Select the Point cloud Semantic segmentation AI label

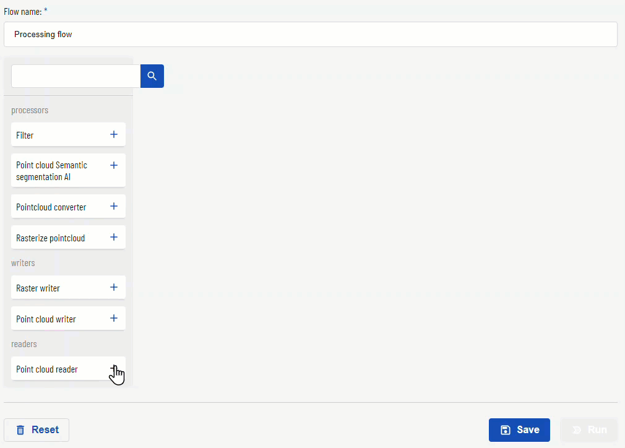coord(51,171)
